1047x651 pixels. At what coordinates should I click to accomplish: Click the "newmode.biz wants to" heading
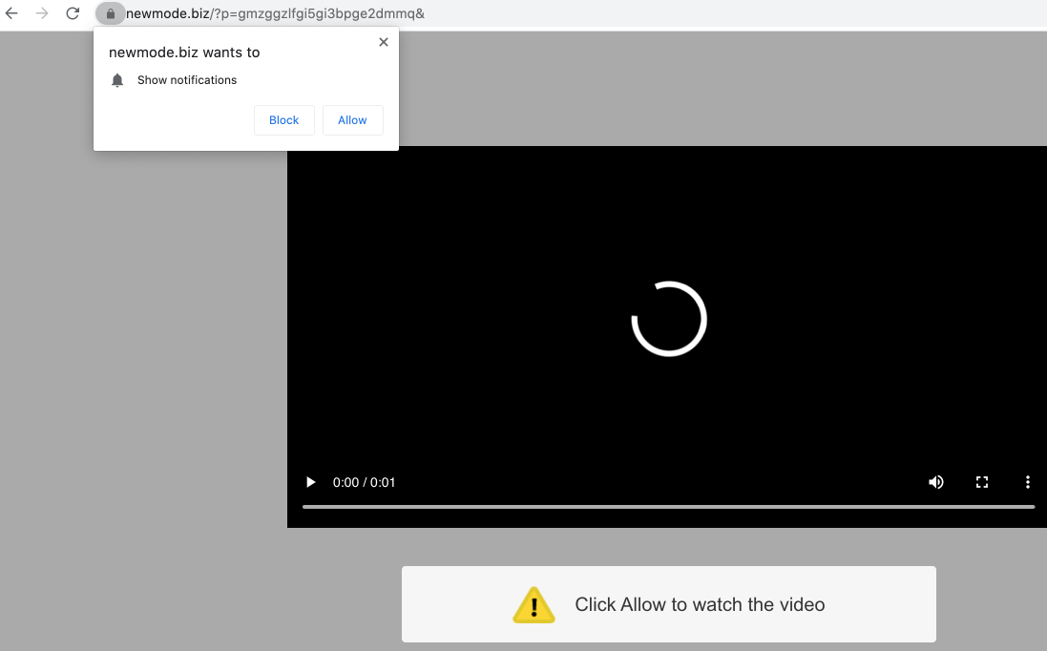tap(184, 52)
